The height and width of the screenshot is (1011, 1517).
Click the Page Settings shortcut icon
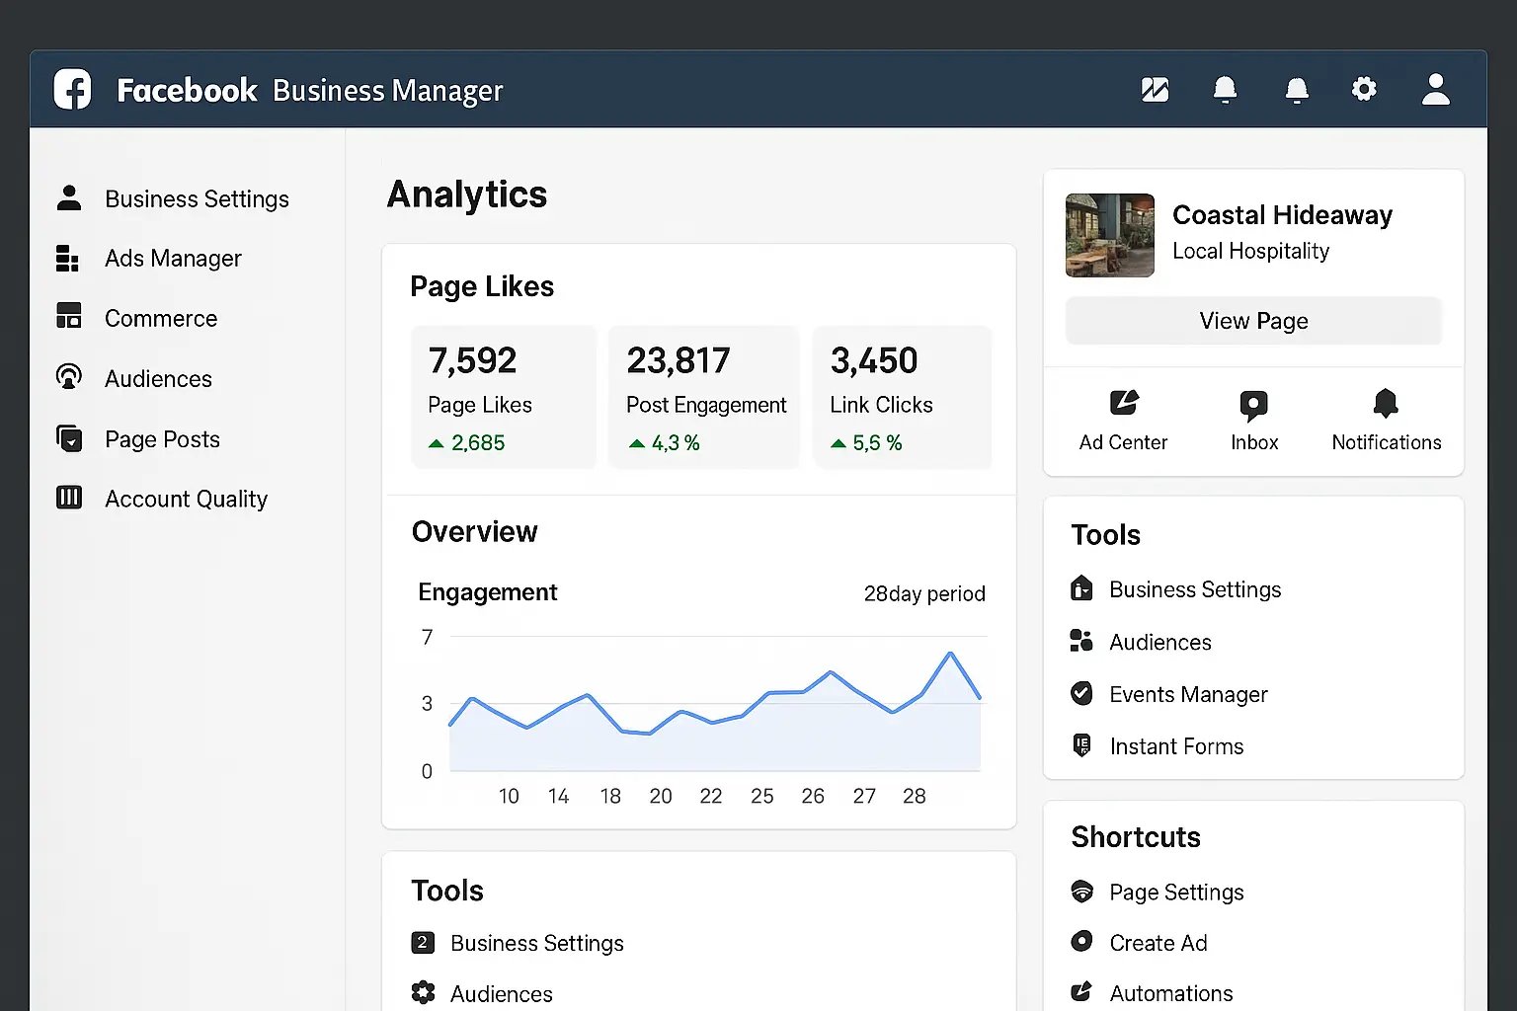pyautogui.click(x=1081, y=892)
